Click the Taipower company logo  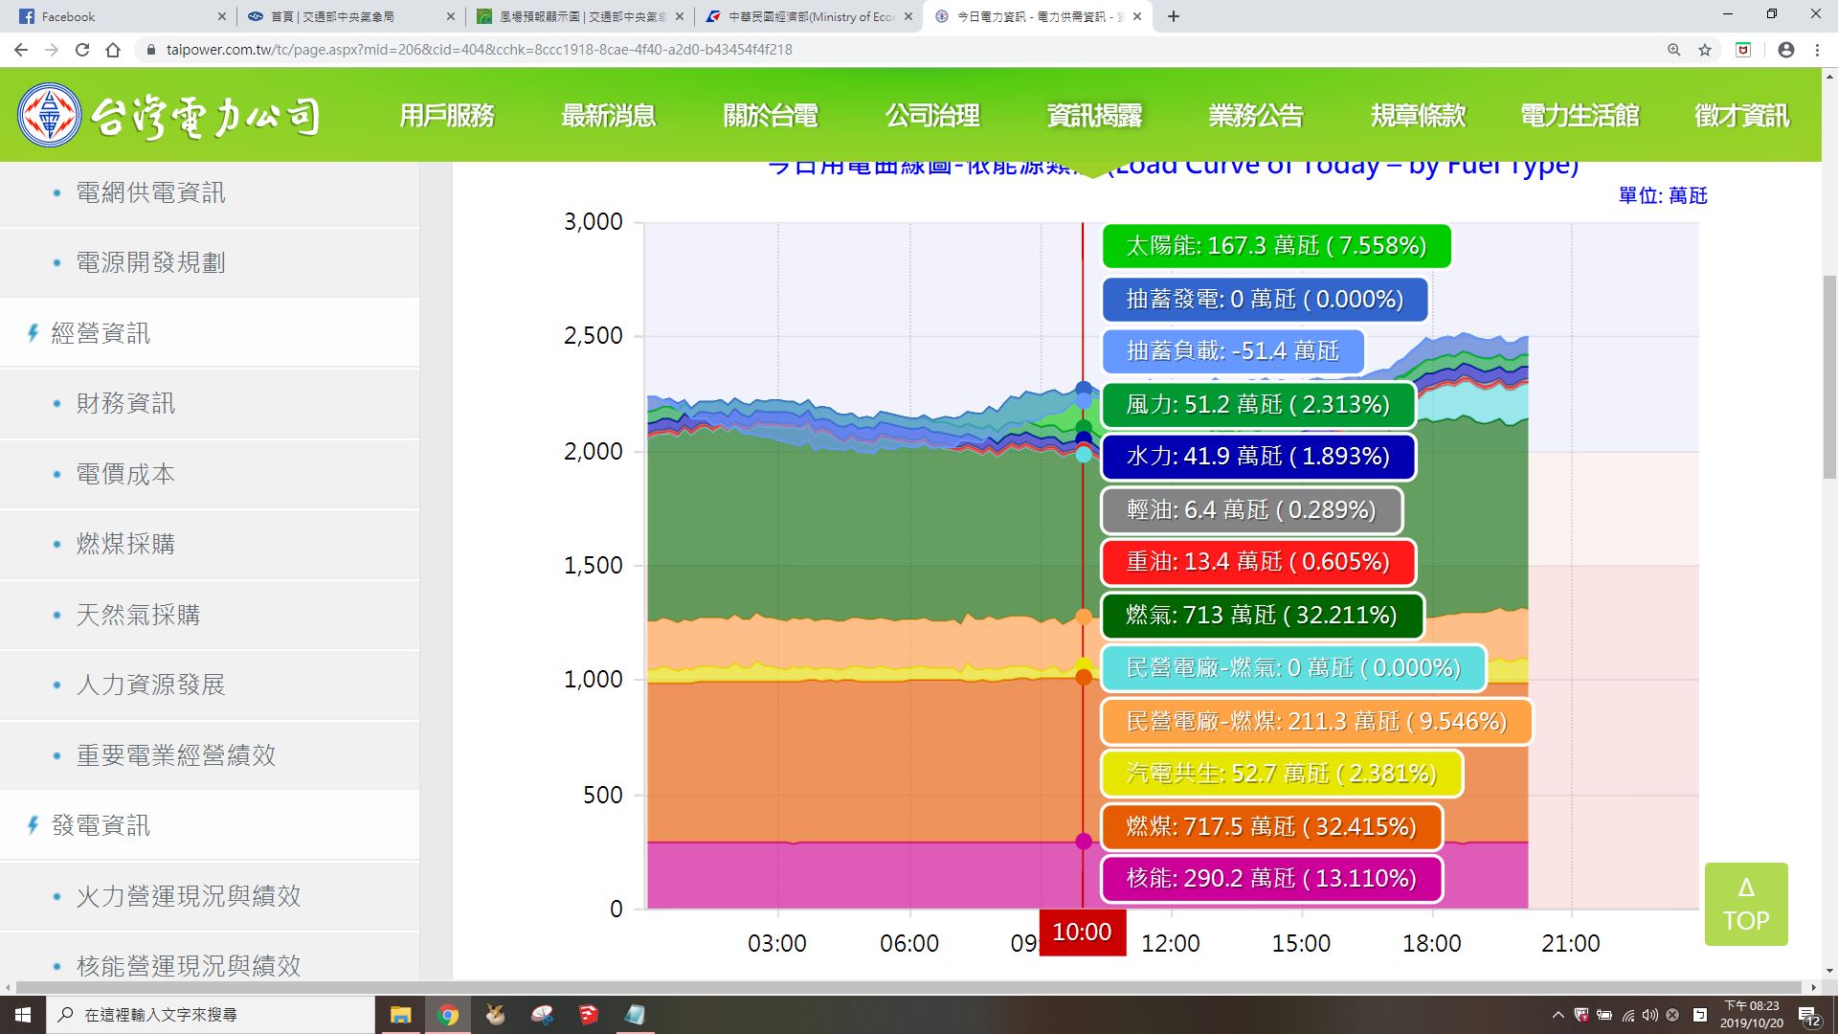(169, 115)
